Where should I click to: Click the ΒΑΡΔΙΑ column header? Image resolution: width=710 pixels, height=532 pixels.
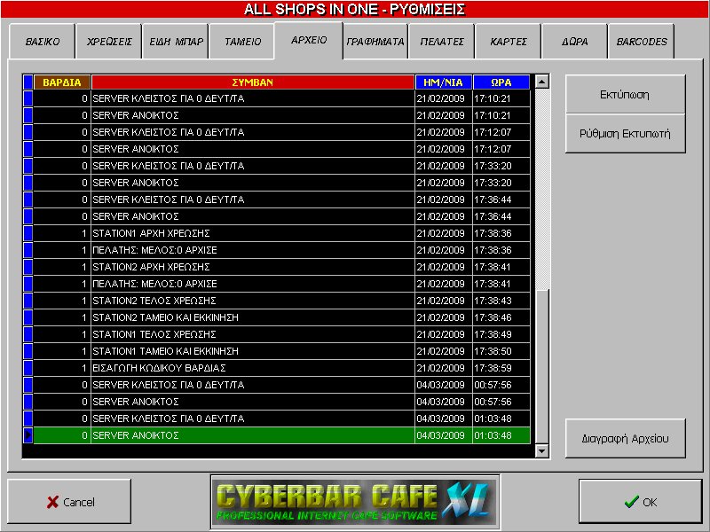[61, 82]
